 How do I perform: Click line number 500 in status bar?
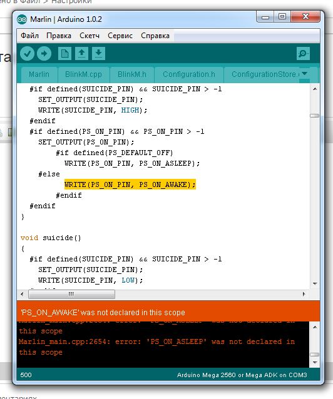click(x=26, y=375)
